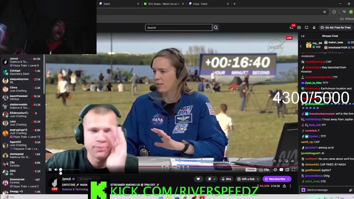
Task: Open the Science & Technology category link
Action: click(75, 189)
